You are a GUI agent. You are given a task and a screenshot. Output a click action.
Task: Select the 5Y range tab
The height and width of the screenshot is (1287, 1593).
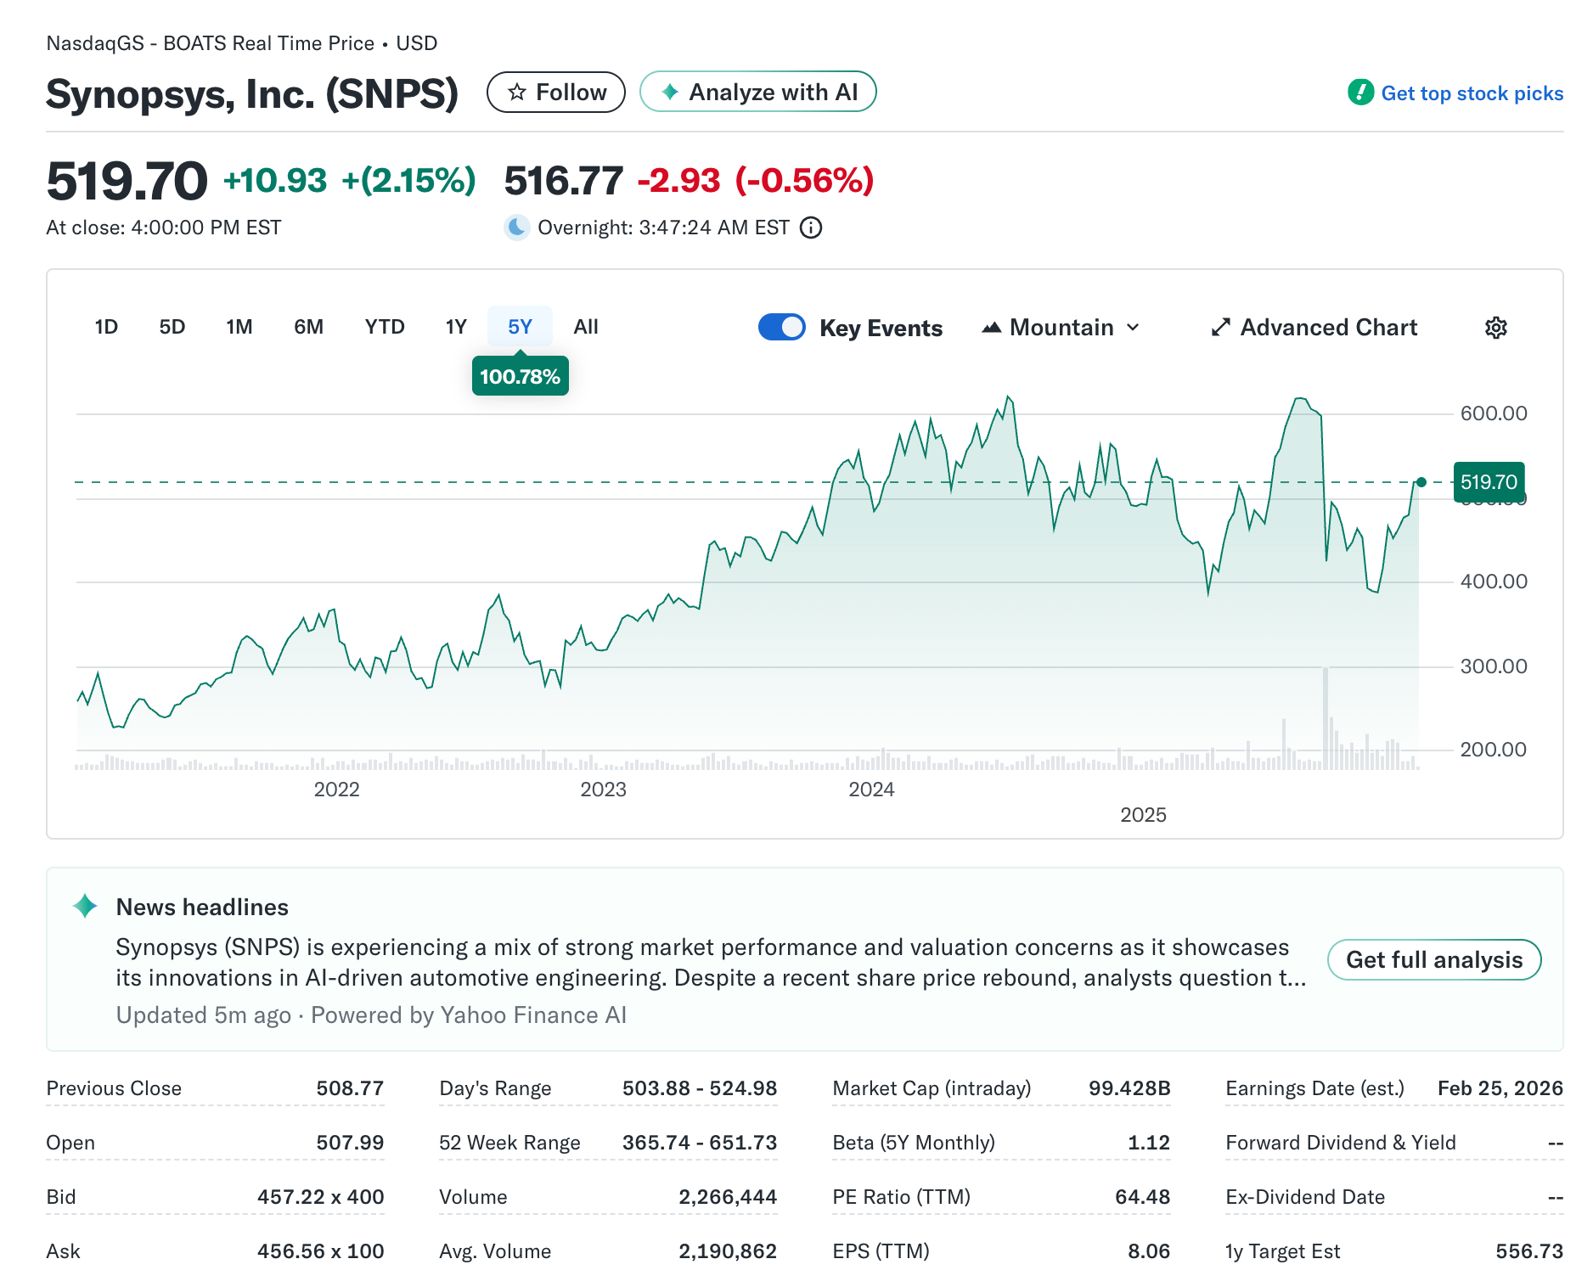(x=520, y=327)
